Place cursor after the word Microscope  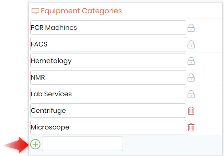point(70,127)
